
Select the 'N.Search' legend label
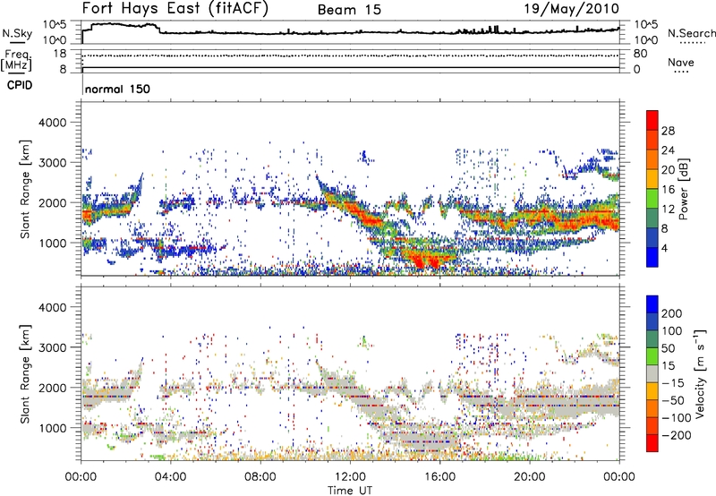pos(691,33)
